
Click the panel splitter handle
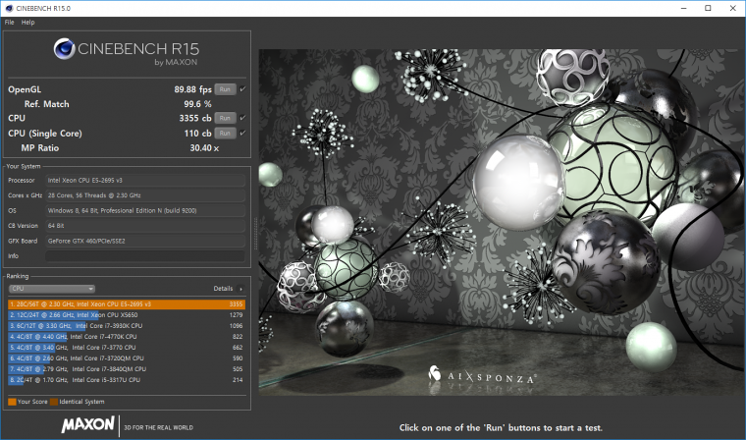pyautogui.click(x=255, y=234)
